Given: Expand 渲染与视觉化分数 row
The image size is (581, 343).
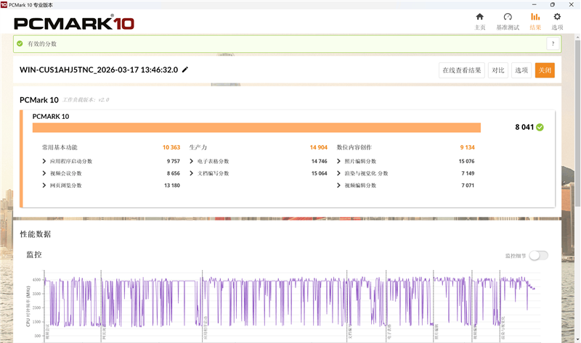Looking at the screenshot, I should [339, 173].
